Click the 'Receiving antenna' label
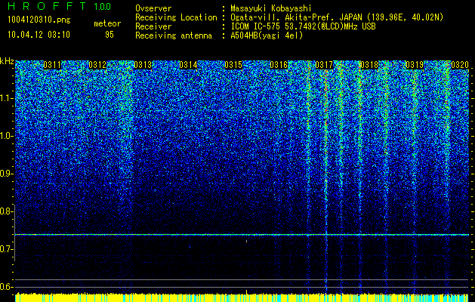Image resolution: width=475 pixels, height=302 pixels. [174, 35]
